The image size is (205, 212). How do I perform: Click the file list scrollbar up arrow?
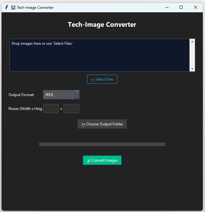(192, 42)
